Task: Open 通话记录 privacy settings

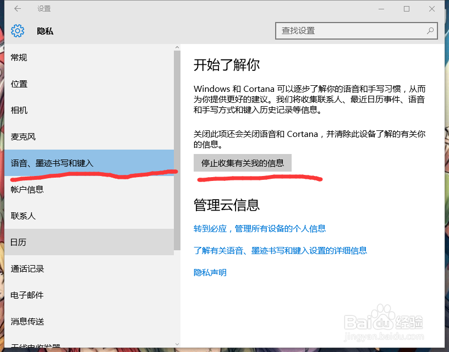Action: click(x=89, y=268)
